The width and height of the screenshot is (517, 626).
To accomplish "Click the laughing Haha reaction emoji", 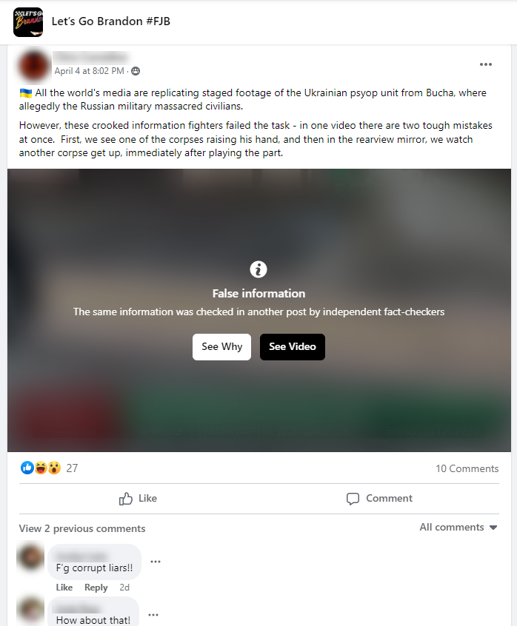I will (41, 468).
